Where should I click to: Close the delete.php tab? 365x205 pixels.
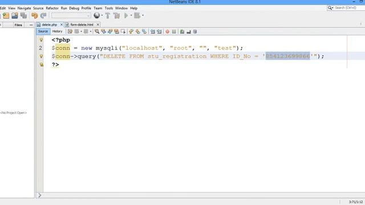(x=62, y=24)
